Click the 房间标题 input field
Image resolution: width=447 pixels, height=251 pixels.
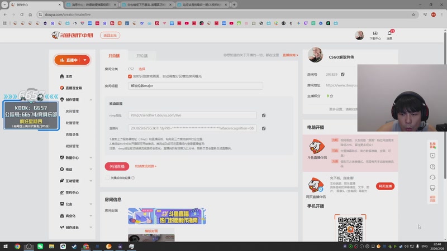tap(195, 86)
